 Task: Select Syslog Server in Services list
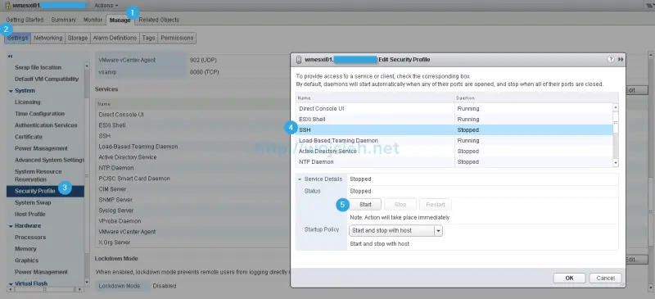(x=115, y=211)
